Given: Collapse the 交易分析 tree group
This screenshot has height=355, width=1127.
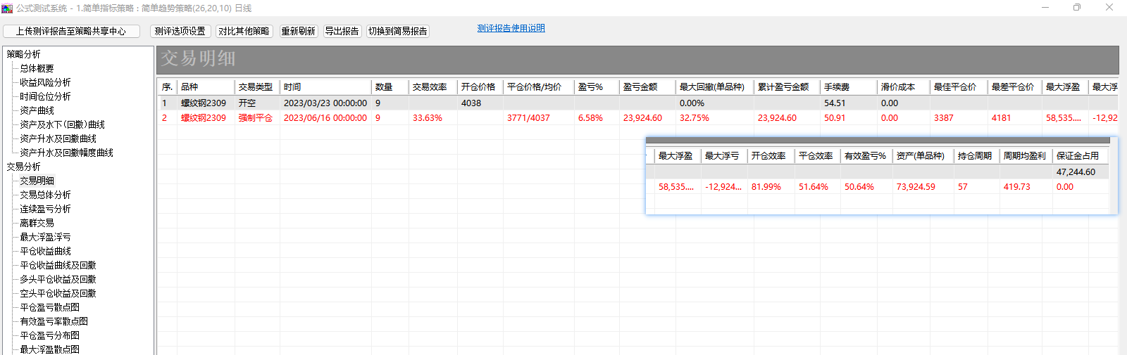Looking at the screenshot, I should tap(23, 167).
